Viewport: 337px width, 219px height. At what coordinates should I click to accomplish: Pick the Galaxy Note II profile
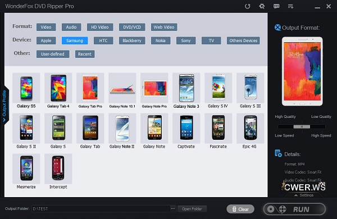(122, 131)
